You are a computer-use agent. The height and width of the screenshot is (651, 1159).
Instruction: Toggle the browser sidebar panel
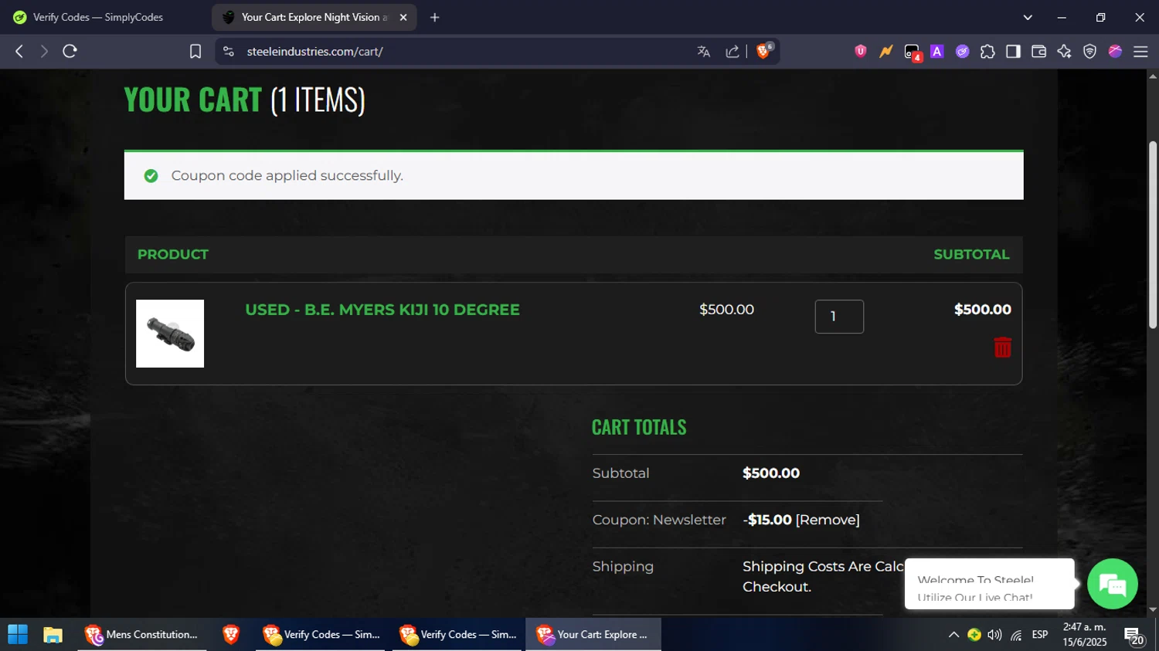(1013, 52)
